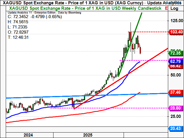Select the blue 62.79 price tag
This screenshot has height=138, width=184.
[x=175, y=61]
